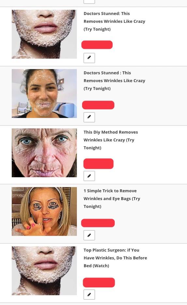The height and width of the screenshot is (305, 187).
Task: Click the red button under the 1 Simple Trick headline
Action: click(x=98, y=223)
